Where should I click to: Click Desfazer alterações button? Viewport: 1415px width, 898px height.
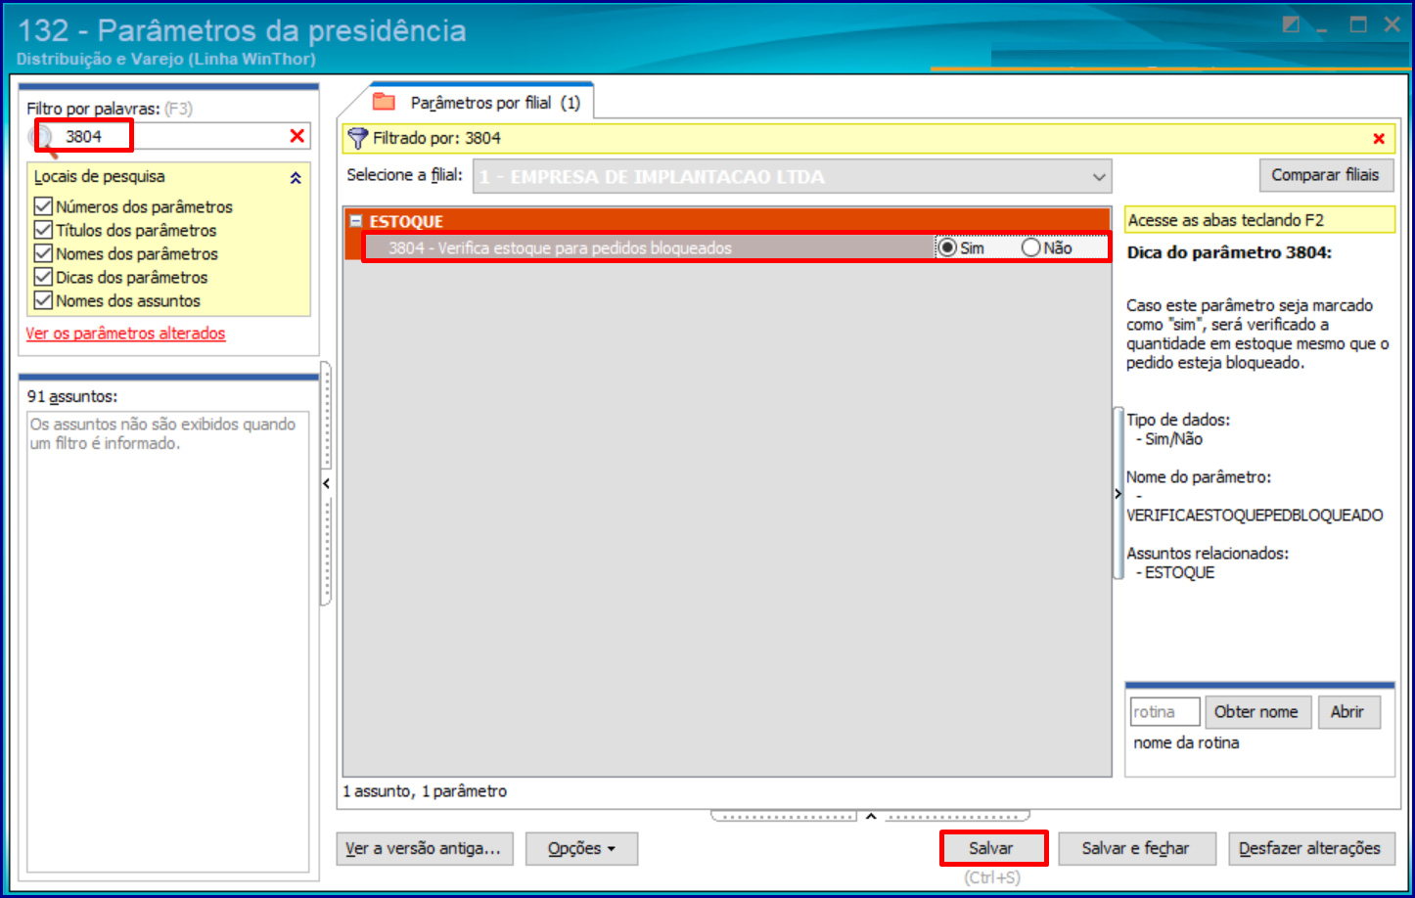pos(1310,848)
